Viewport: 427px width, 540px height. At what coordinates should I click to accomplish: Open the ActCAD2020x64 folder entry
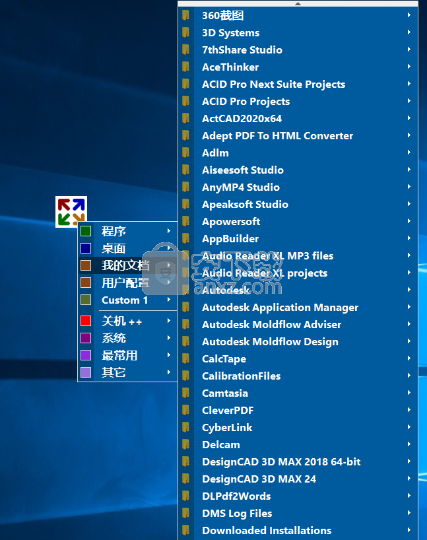point(298,118)
